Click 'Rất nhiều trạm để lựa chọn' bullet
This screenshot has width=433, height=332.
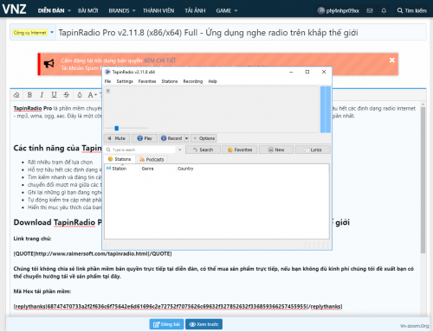pyautogui.click(x=61, y=162)
